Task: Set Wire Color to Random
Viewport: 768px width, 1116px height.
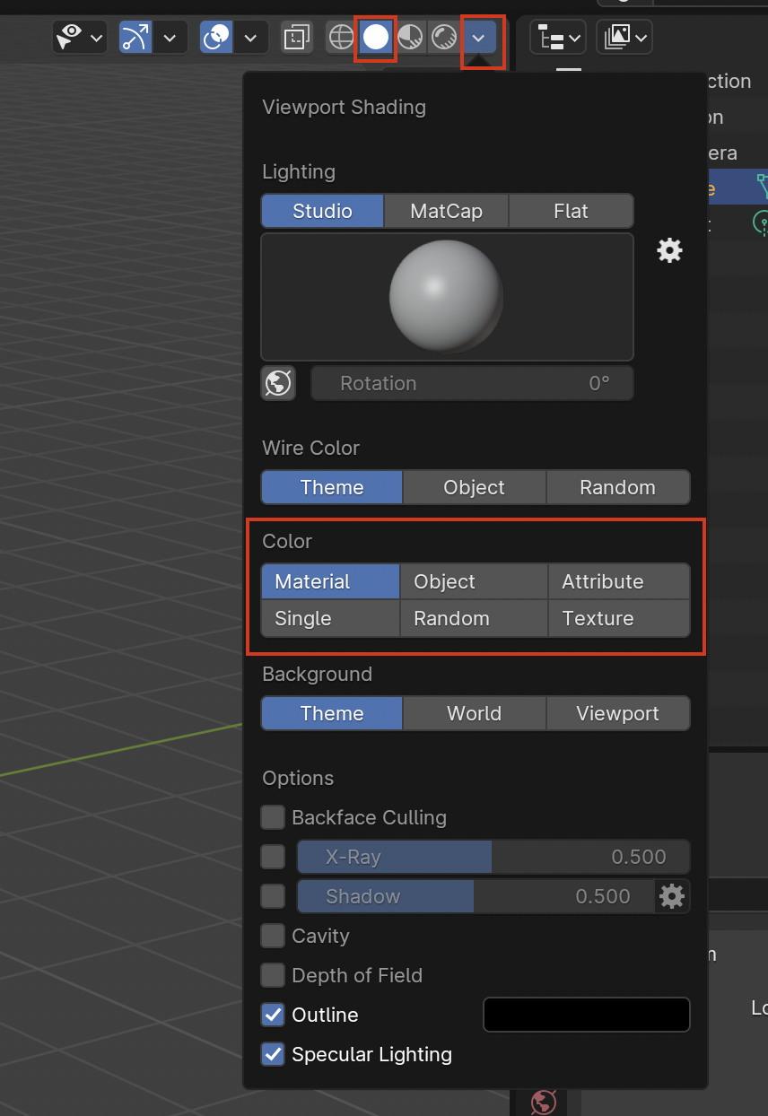Action: (x=617, y=487)
